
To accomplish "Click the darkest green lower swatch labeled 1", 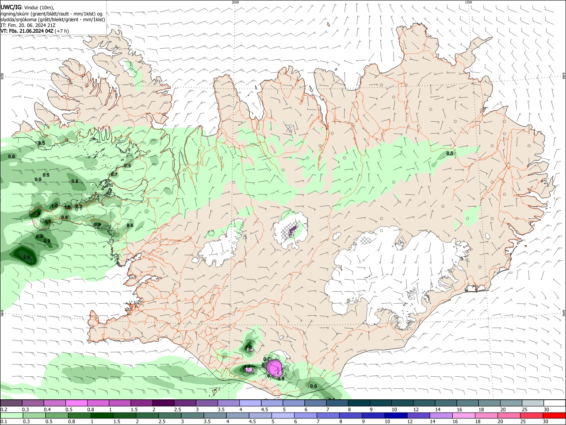I will point(101,415).
